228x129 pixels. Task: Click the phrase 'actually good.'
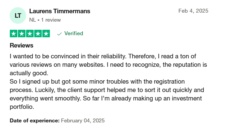tap(29, 73)
